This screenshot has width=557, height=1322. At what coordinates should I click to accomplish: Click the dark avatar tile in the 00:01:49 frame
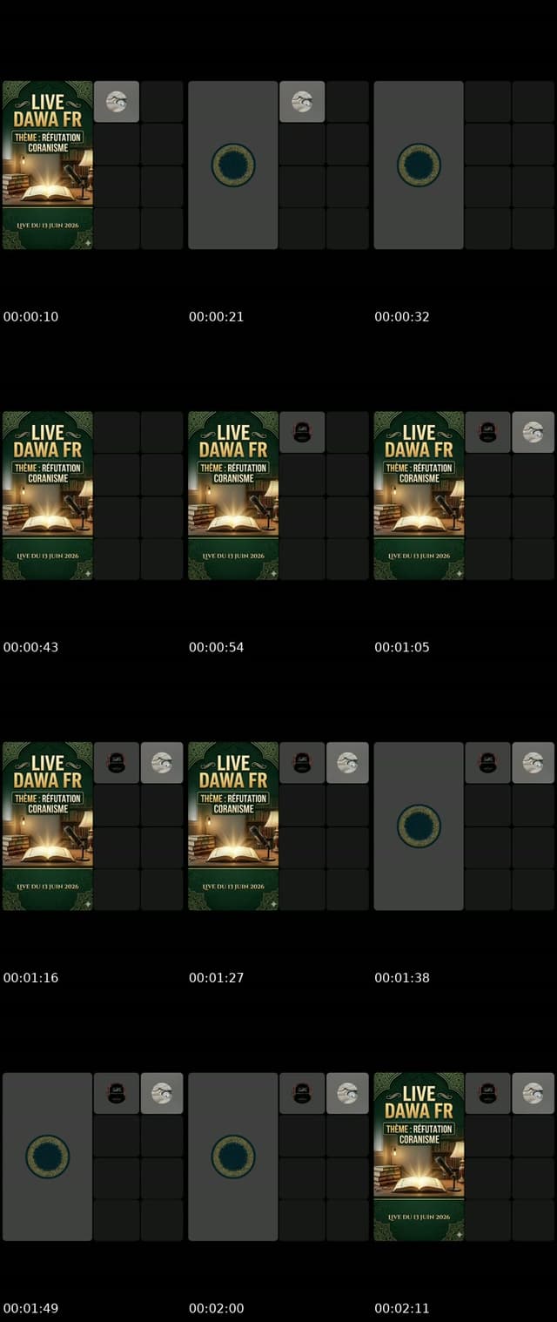coord(117,1093)
